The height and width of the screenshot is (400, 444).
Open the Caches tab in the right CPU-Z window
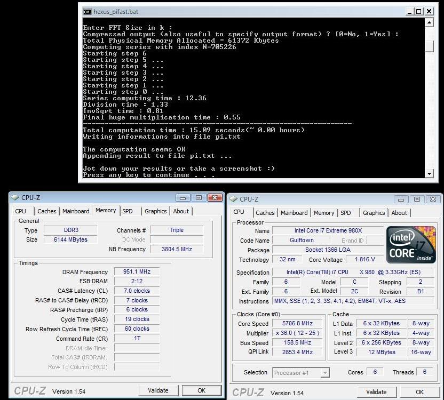(x=265, y=213)
